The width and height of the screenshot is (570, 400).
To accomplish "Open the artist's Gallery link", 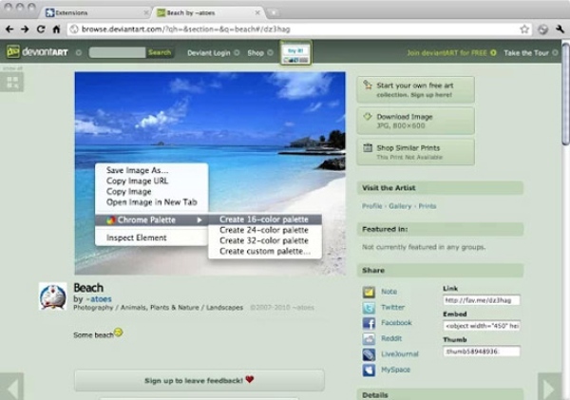I will click(x=400, y=206).
